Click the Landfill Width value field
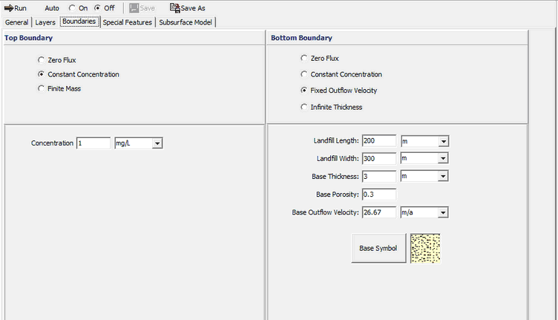 [378, 159]
